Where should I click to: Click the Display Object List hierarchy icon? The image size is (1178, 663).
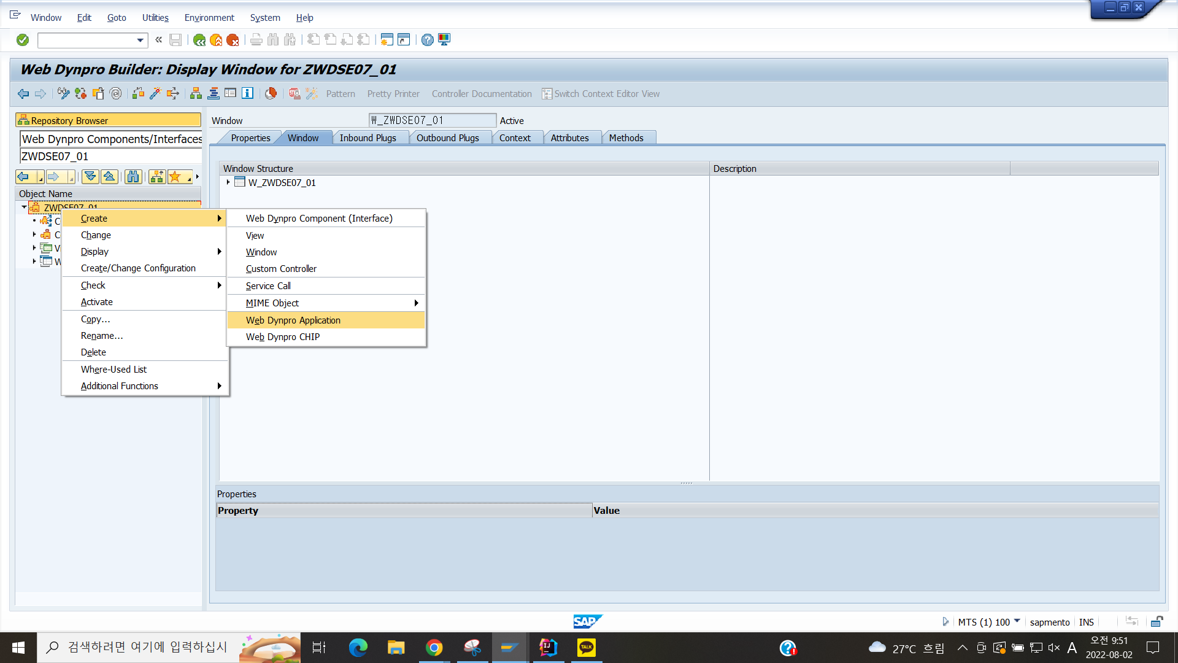tap(196, 93)
